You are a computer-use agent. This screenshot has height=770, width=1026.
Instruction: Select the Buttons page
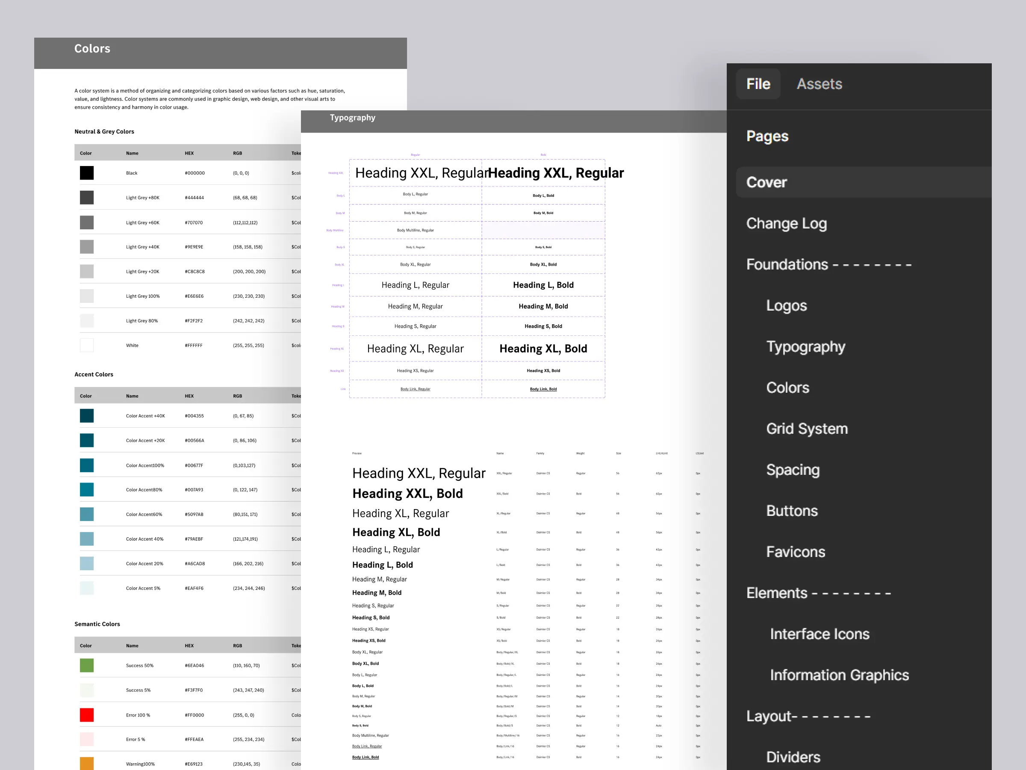(x=792, y=510)
